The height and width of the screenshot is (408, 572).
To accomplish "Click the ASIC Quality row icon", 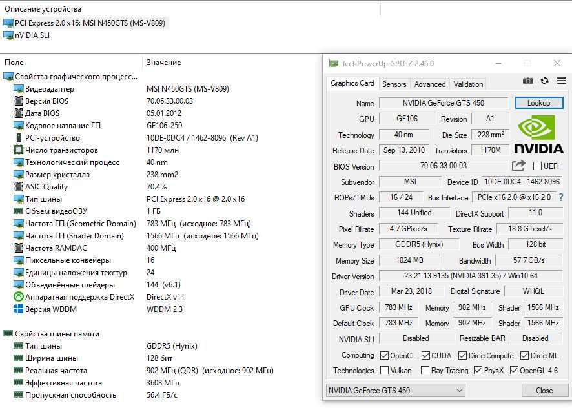I will point(18,187).
